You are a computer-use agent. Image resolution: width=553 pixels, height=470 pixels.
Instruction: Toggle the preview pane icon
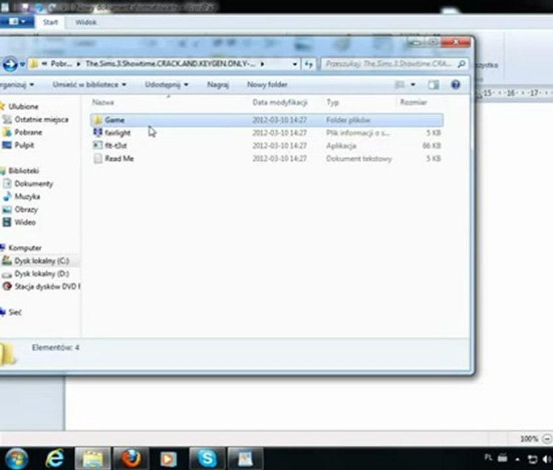point(433,85)
